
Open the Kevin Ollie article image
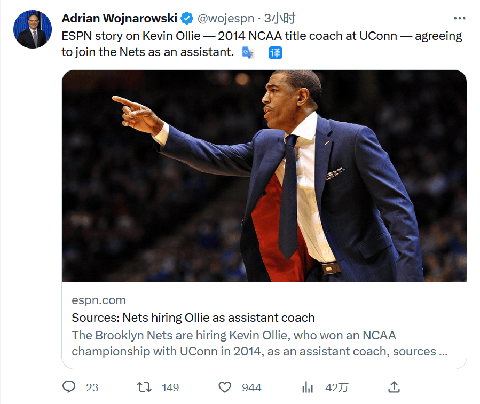[x=264, y=176]
